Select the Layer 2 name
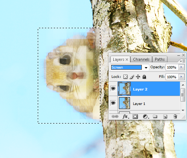The height and width of the screenshot is (158, 187). pos(140,89)
